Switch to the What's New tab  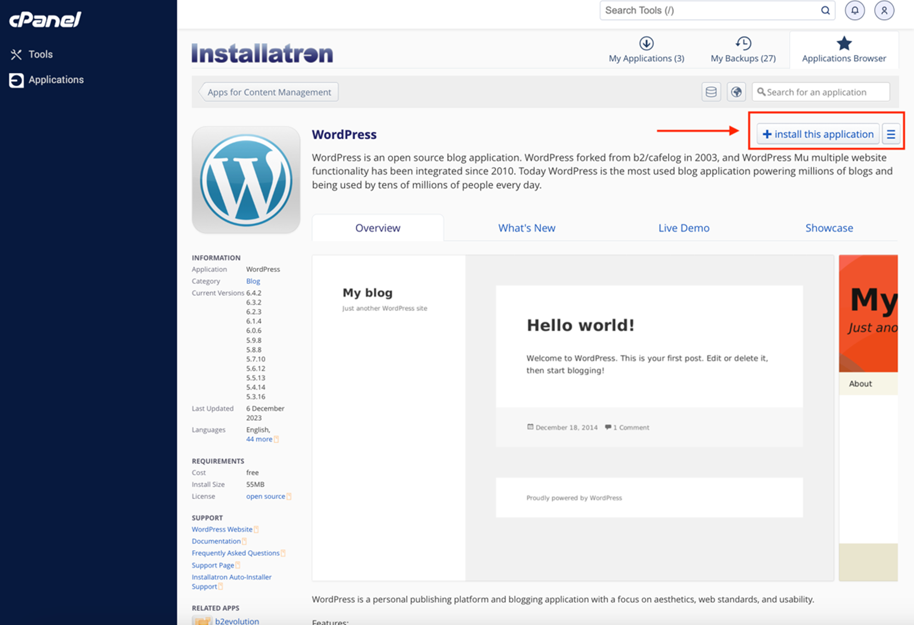526,228
